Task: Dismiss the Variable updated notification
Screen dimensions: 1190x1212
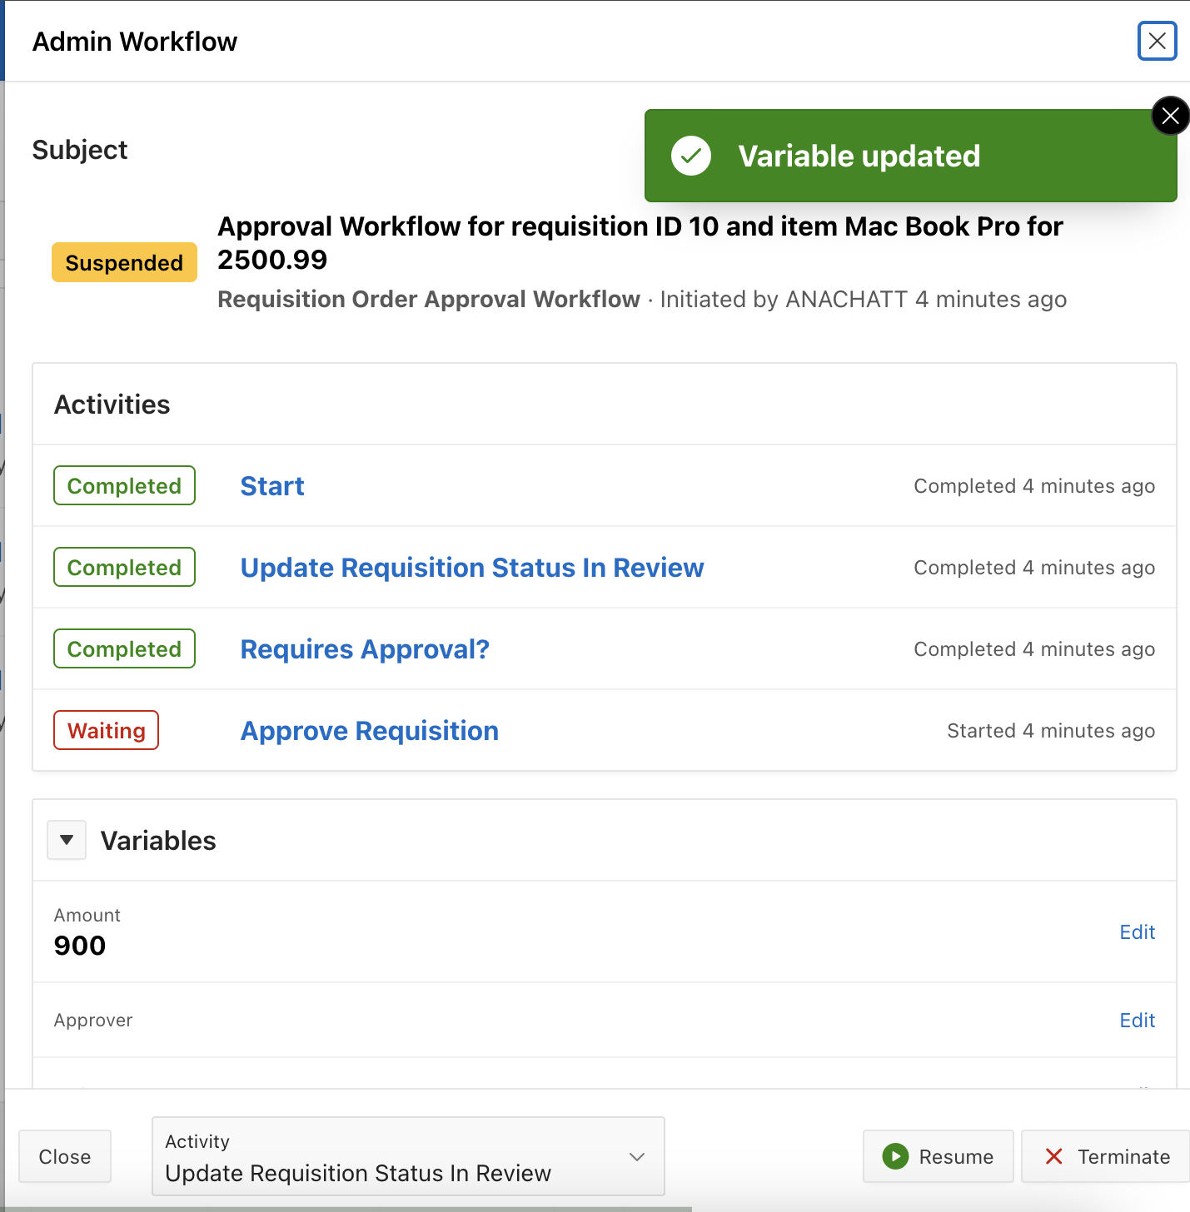Action: click(1170, 116)
